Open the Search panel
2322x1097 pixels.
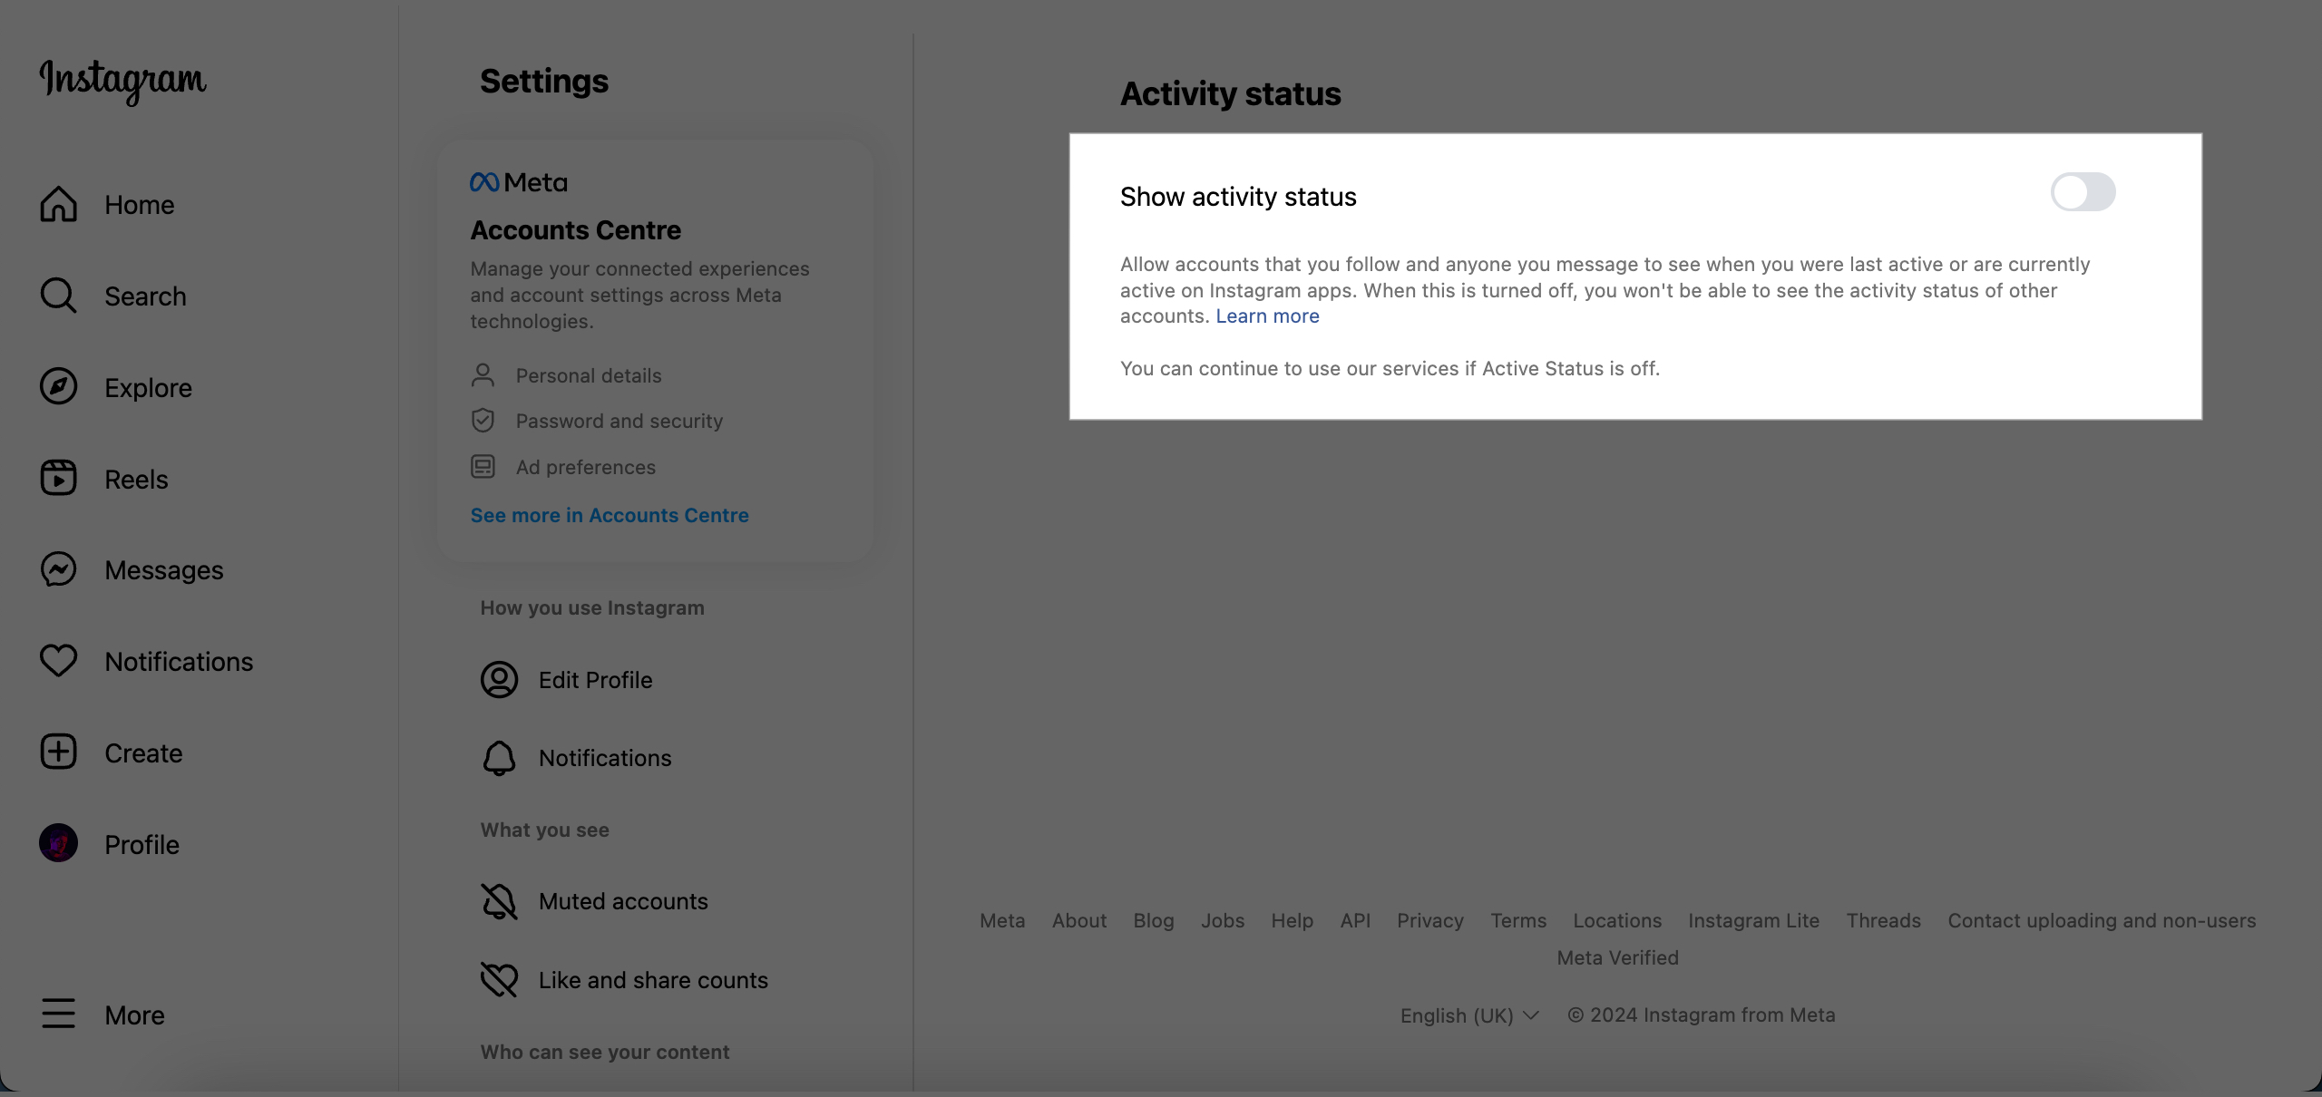click(145, 296)
